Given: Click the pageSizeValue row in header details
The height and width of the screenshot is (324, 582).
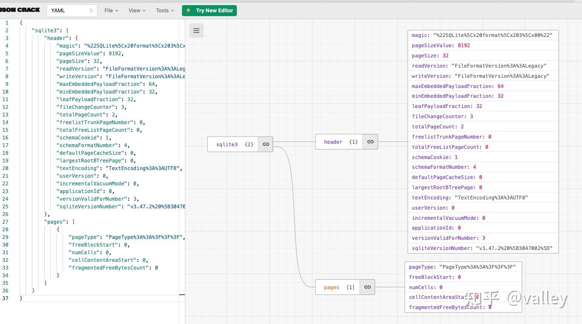Looking at the screenshot, I should [x=483, y=45].
